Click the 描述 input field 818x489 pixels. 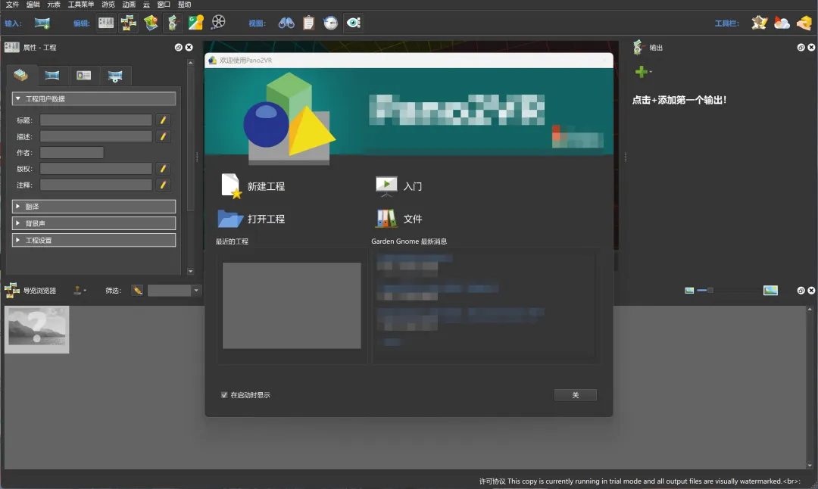pos(96,136)
